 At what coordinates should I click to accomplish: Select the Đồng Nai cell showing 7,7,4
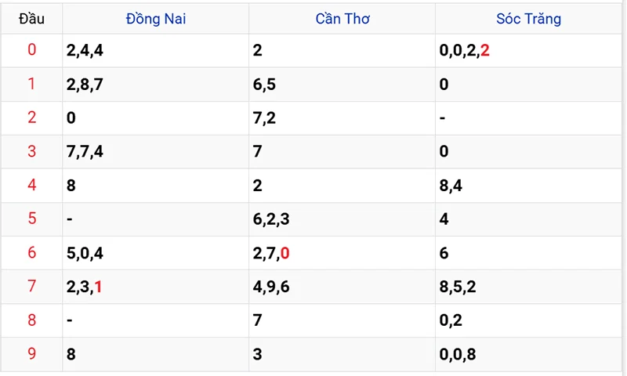pos(85,152)
